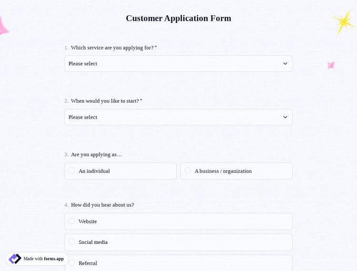Image resolution: width=357 pixels, height=271 pixels.
Task: Click the 'forms.app' bold brand text
Action: (54, 259)
